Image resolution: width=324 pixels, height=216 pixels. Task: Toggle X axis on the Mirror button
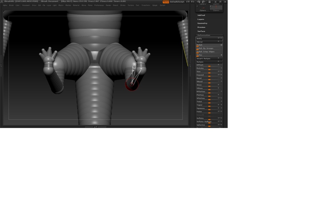click(x=218, y=41)
